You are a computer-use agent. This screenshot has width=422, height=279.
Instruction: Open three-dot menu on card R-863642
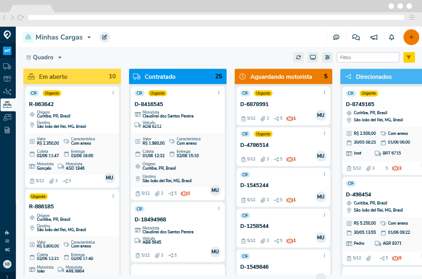point(113,93)
